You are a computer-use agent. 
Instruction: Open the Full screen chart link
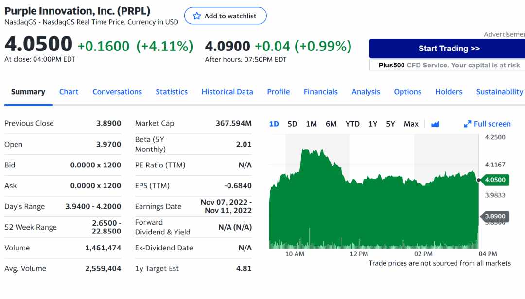487,124
